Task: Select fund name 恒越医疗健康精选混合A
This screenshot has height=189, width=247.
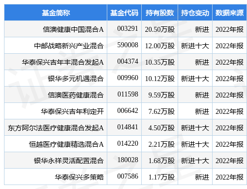Action: 66,144
